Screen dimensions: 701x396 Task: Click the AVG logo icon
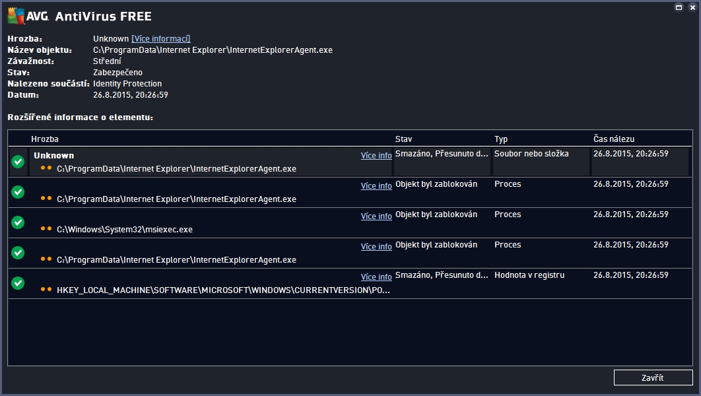coord(16,16)
